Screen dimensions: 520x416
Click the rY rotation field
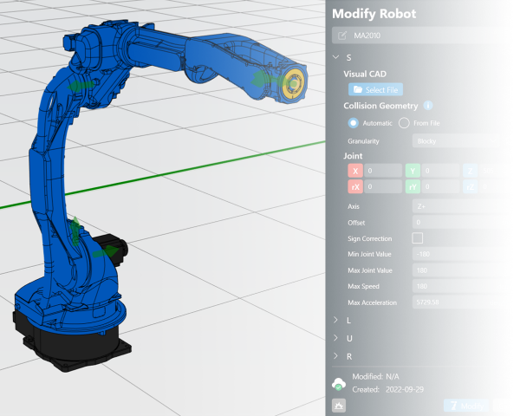(440, 186)
